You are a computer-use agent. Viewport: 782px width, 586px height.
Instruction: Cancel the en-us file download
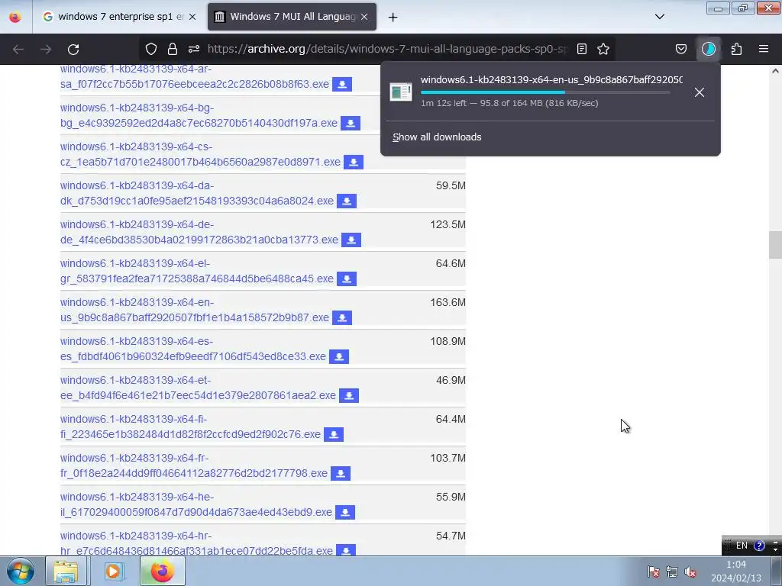coord(700,92)
